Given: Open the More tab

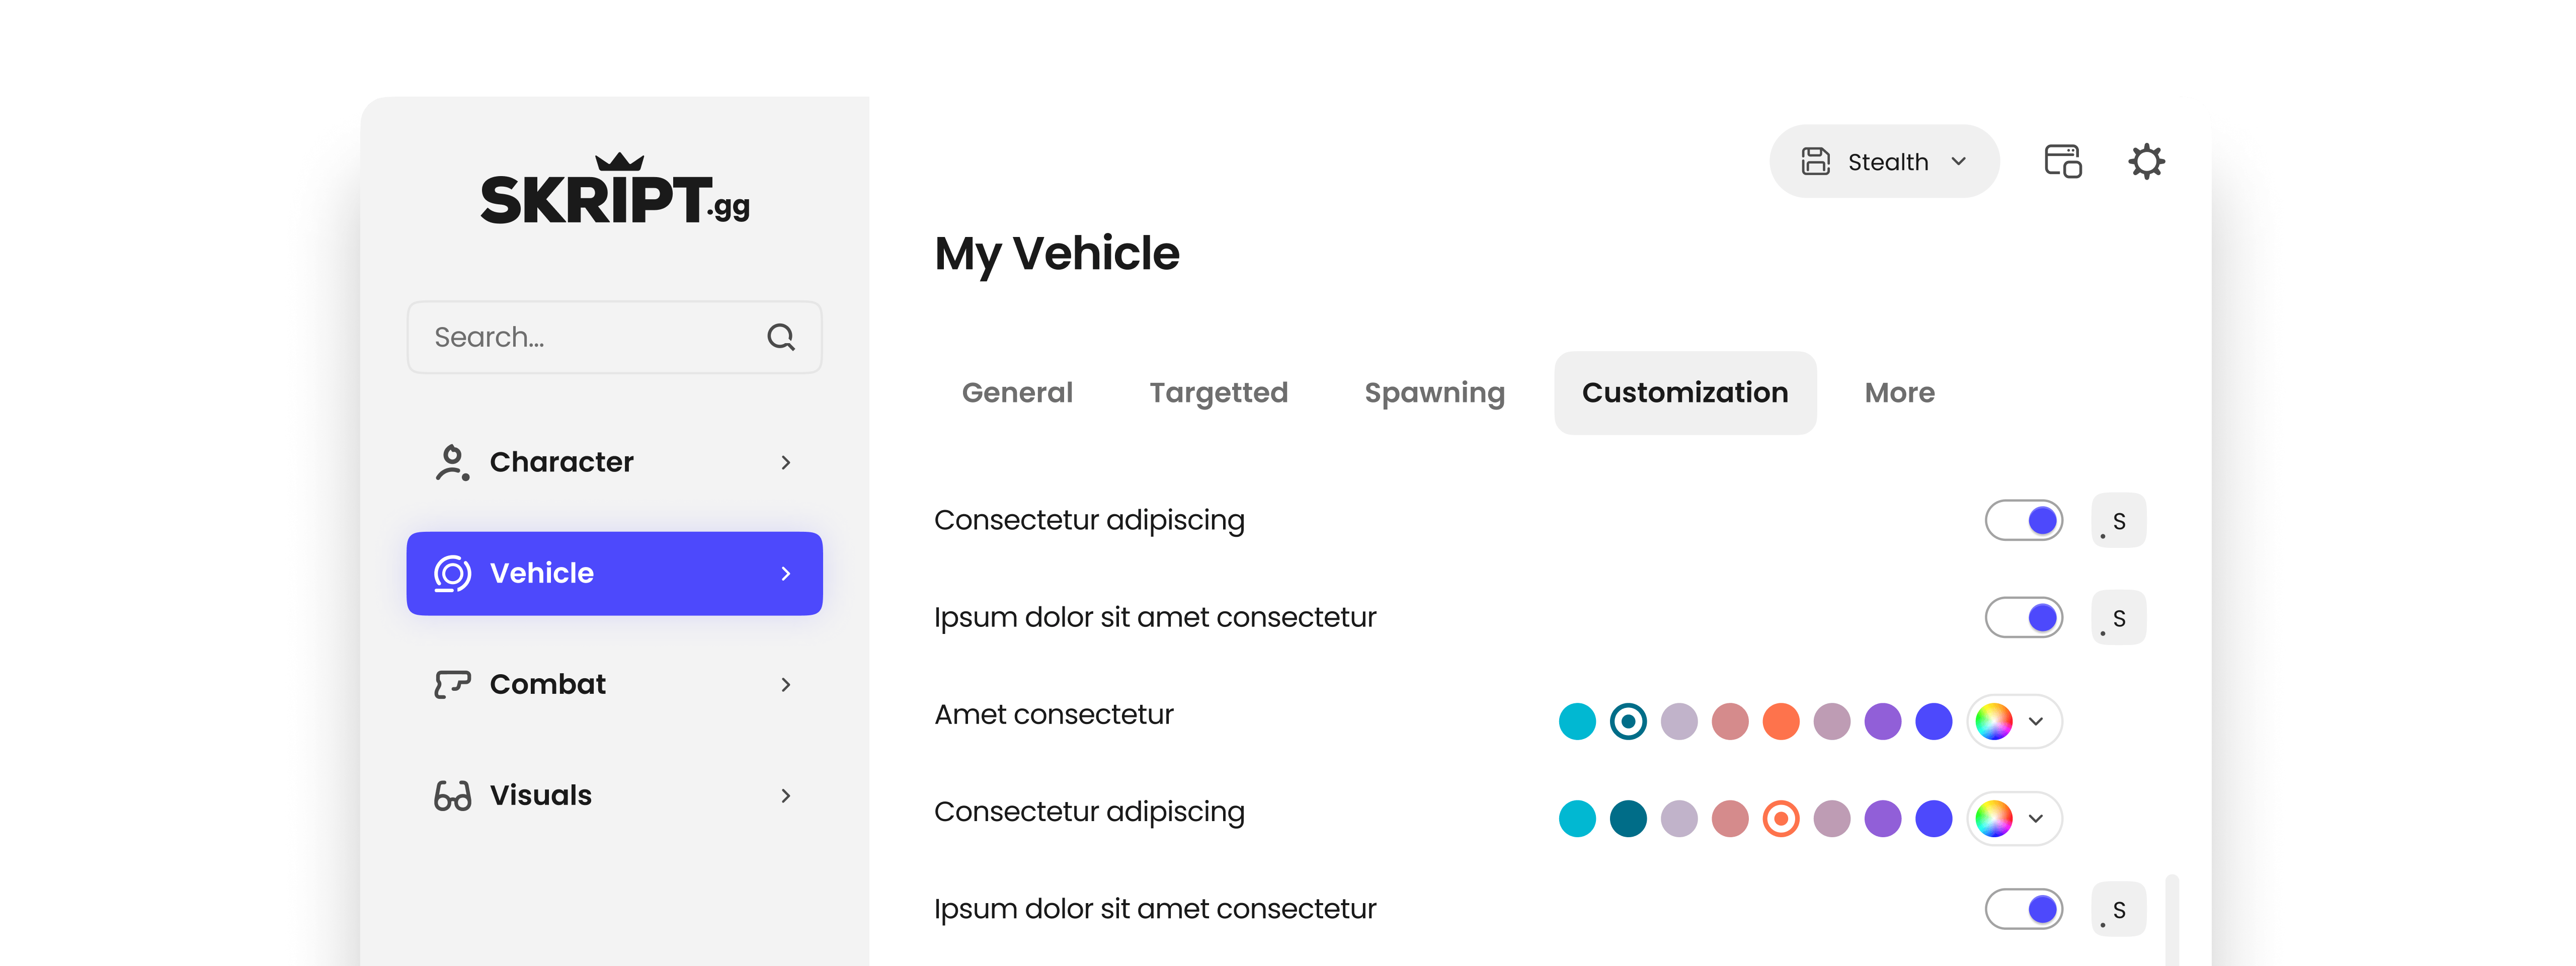Looking at the screenshot, I should click(1899, 393).
